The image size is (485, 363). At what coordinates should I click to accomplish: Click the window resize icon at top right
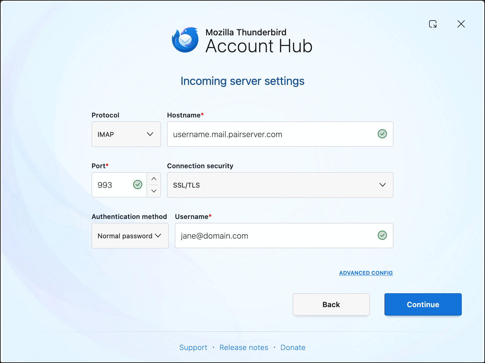coord(433,24)
